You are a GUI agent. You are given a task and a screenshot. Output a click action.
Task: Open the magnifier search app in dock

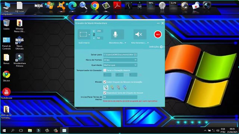pyautogui.click(x=83, y=6)
